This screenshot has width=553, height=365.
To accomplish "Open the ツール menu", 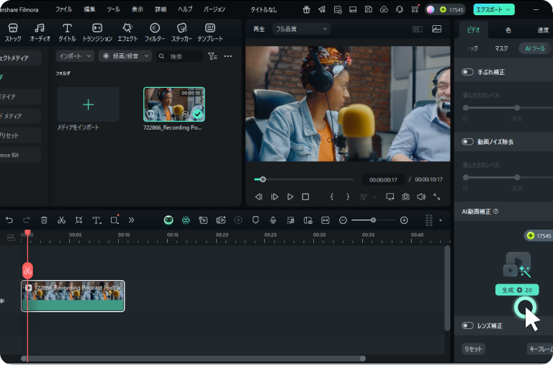I will (113, 9).
